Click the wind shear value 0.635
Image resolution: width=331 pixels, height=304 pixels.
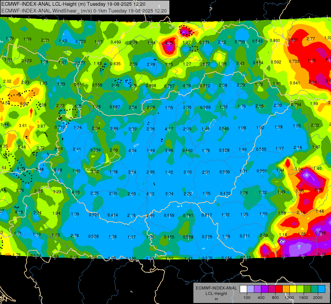click(x=116, y=64)
